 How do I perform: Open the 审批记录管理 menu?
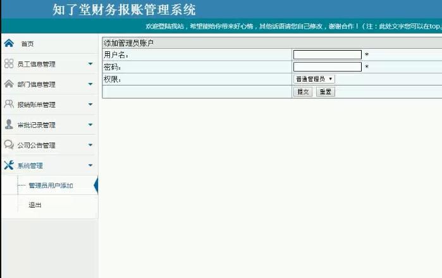tap(37, 125)
